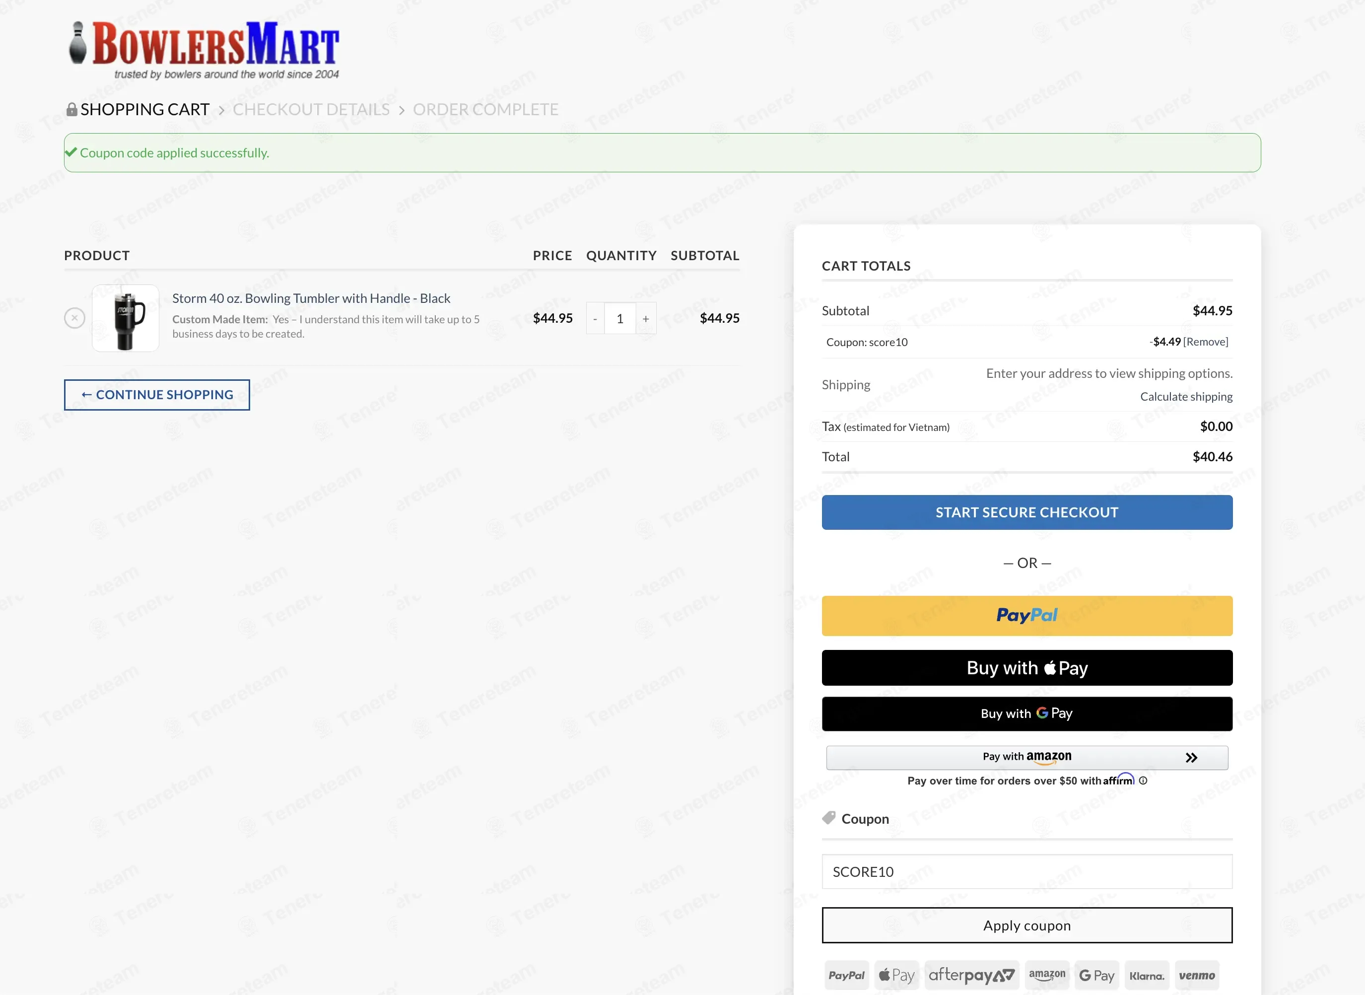Image resolution: width=1365 pixels, height=995 pixels.
Task: Pay with the PayPal button
Action: (1026, 616)
